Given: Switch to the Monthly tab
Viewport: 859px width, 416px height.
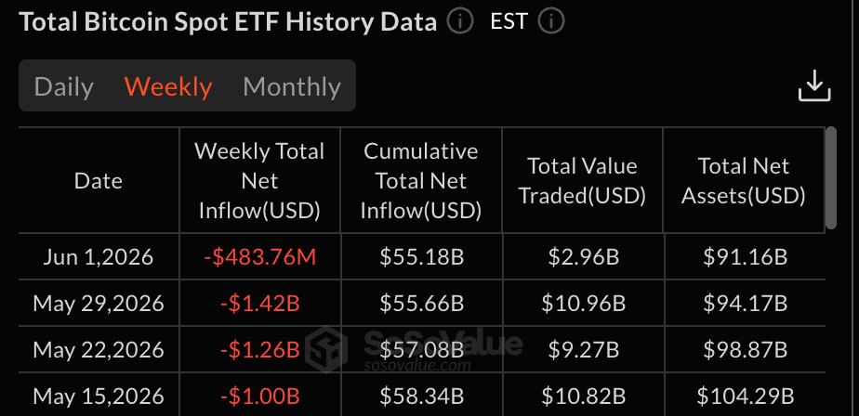Looking at the screenshot, I should coord(292,86).
